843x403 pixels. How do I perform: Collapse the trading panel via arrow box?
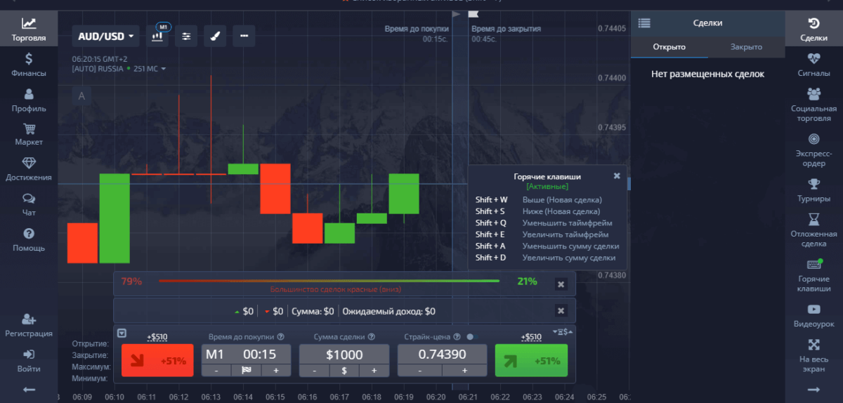[x=122, y=333]
